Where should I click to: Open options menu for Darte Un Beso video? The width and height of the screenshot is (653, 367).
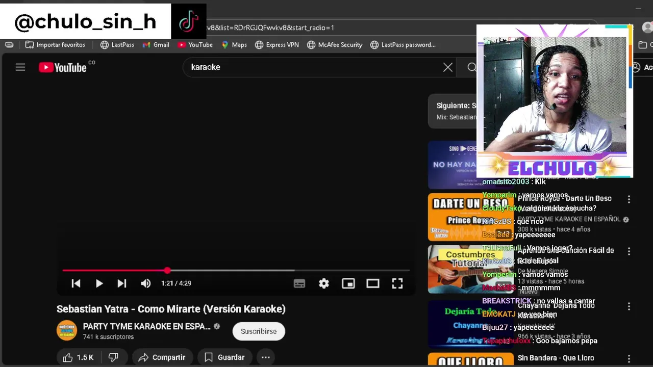click(x=629, y=199)
